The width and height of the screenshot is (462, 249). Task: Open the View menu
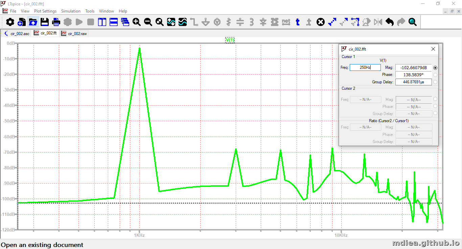[x=25, y=11]
